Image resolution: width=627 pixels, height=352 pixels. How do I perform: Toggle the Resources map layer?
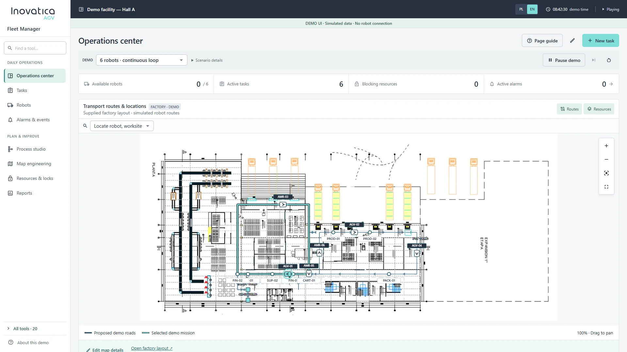coord(599,109)
